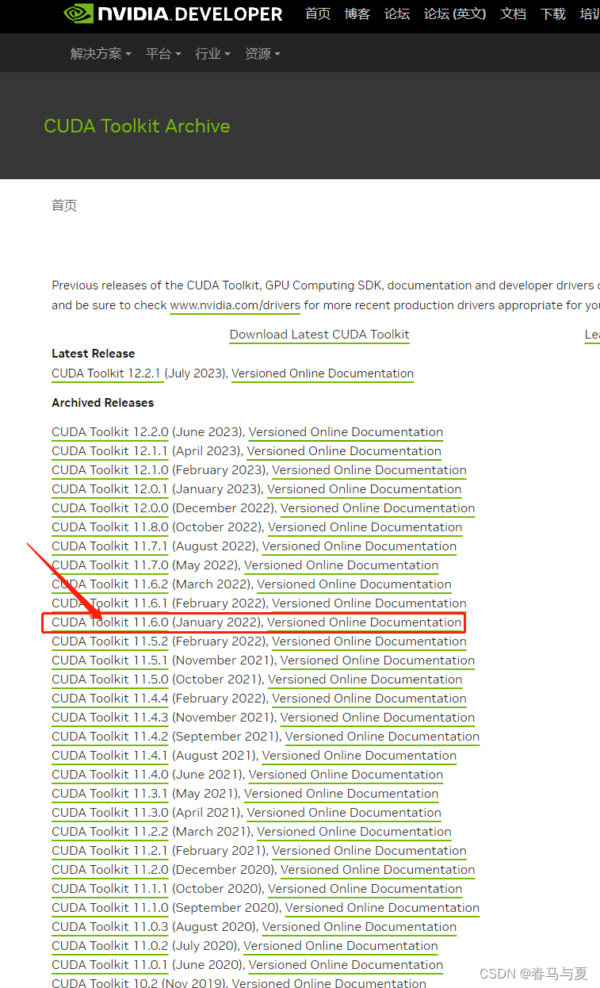The image size is (600, 988).
Task: Open CUDA Toolkit 11.1.0 link
Action: (x=110, y=908)
